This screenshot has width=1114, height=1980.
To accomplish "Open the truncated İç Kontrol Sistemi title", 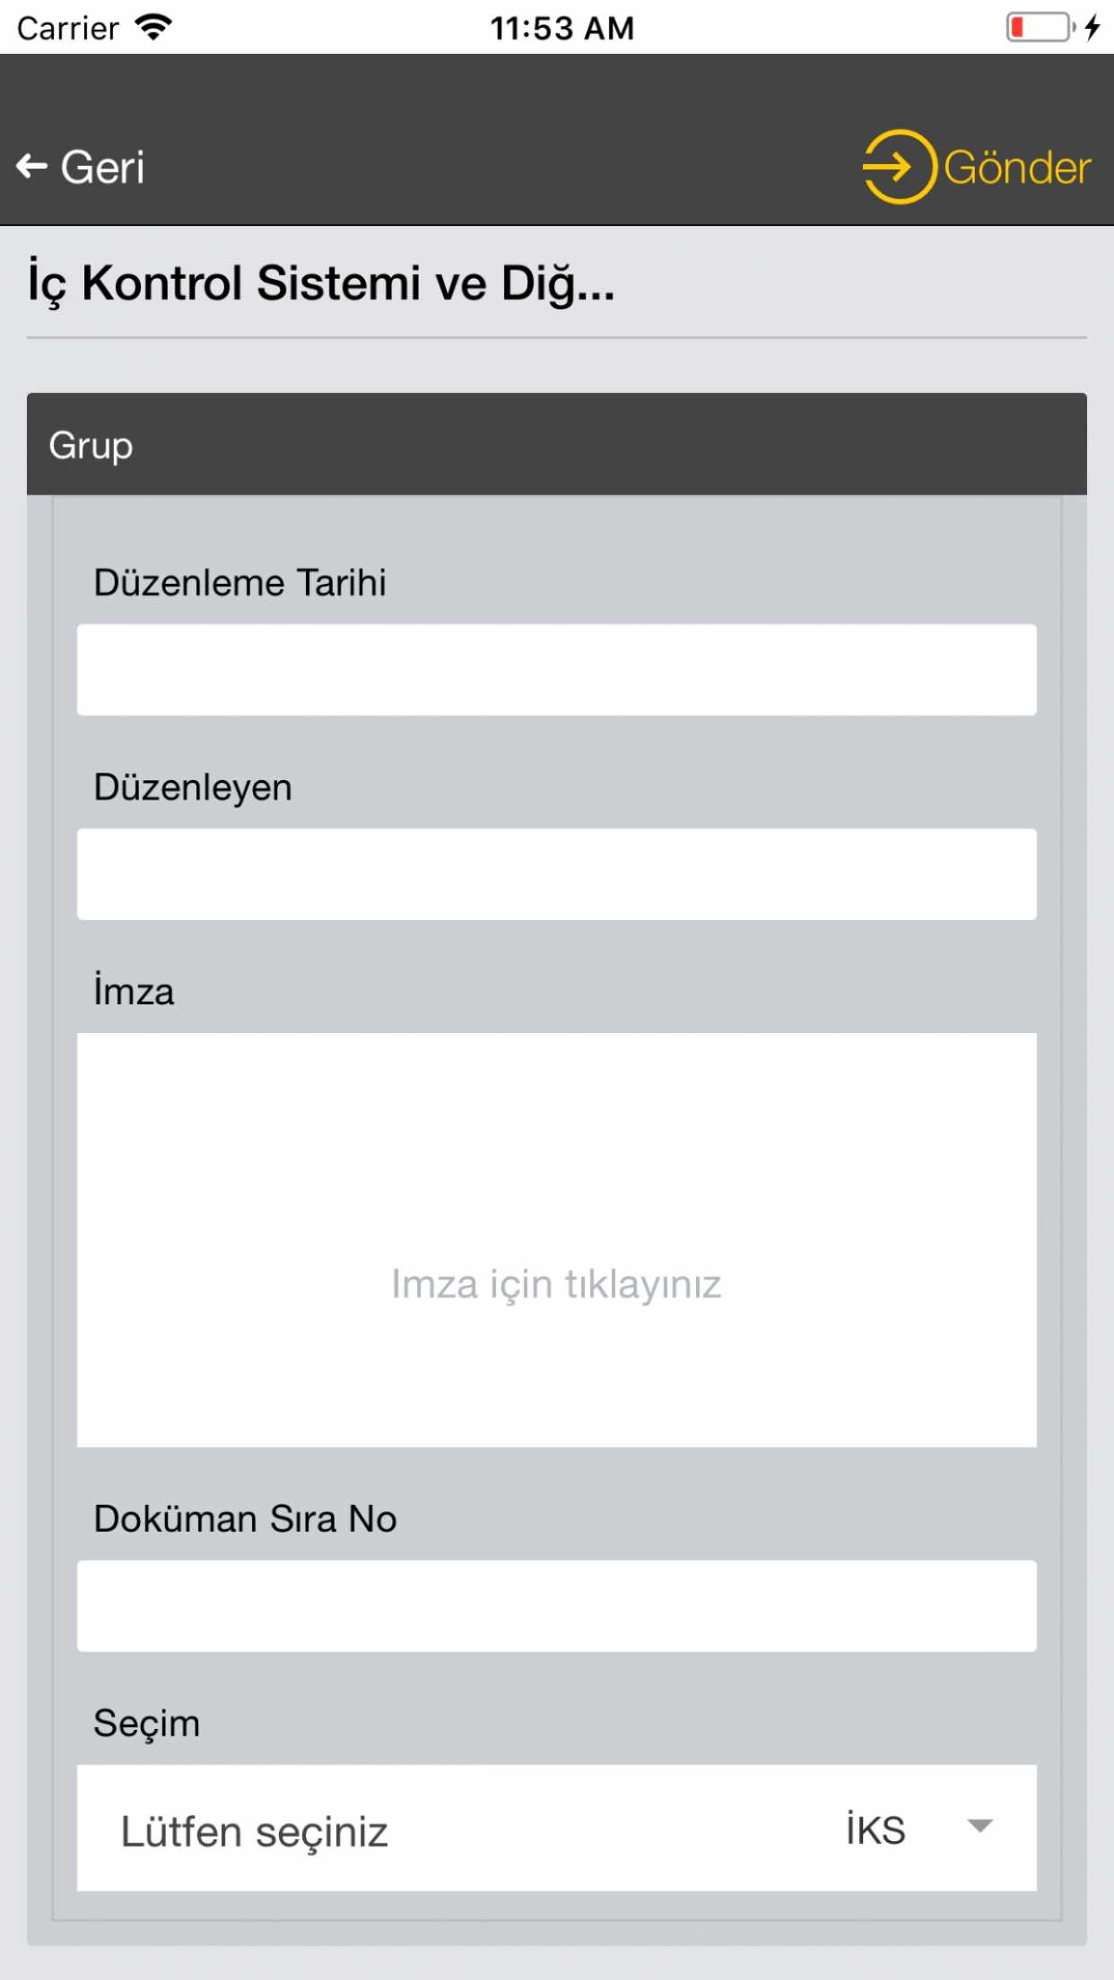I will click(x=319, y=282).
